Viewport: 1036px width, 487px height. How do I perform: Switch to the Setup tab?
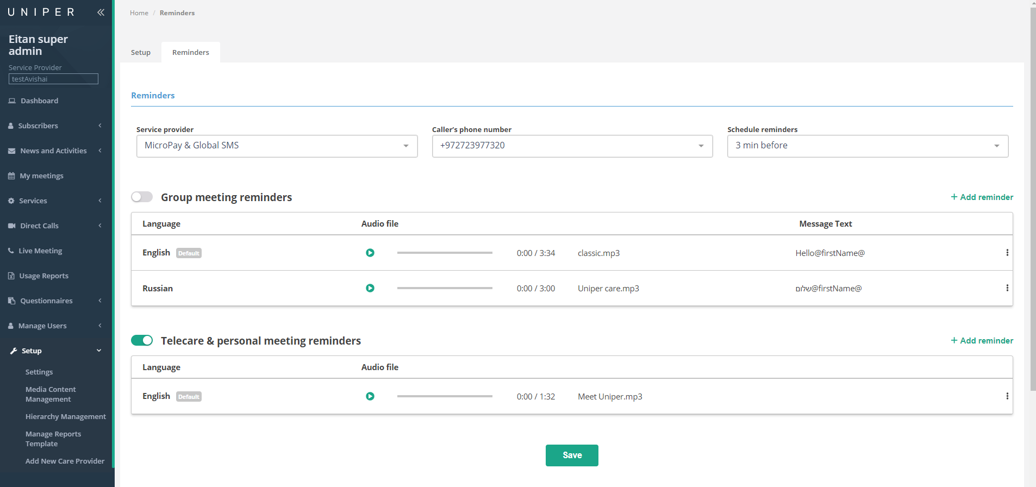point(141,52)
